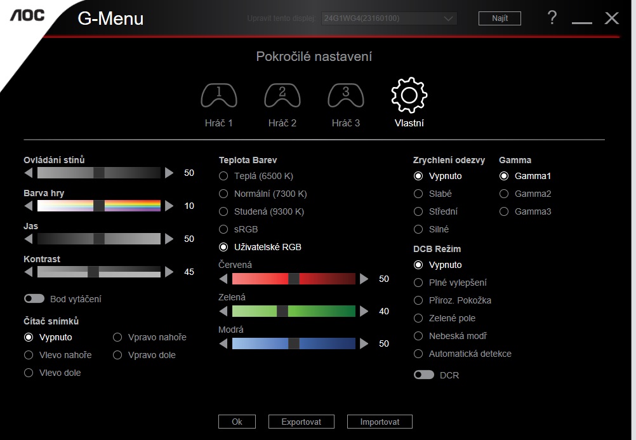Viewport: 636px width, 440px height.
Task: Select sRGB color temperature option
Action: click(239, 229)
